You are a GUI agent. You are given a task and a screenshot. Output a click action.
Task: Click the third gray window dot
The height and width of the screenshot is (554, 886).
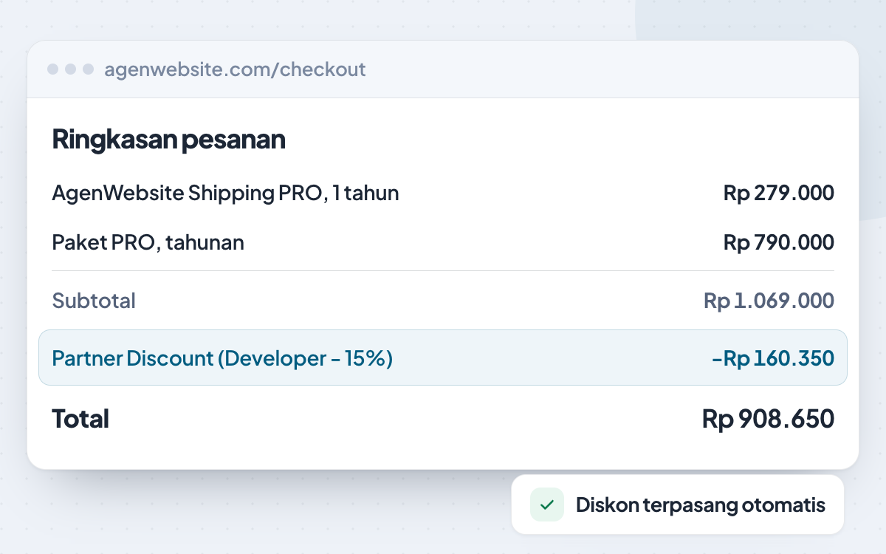tap(89, 69)
